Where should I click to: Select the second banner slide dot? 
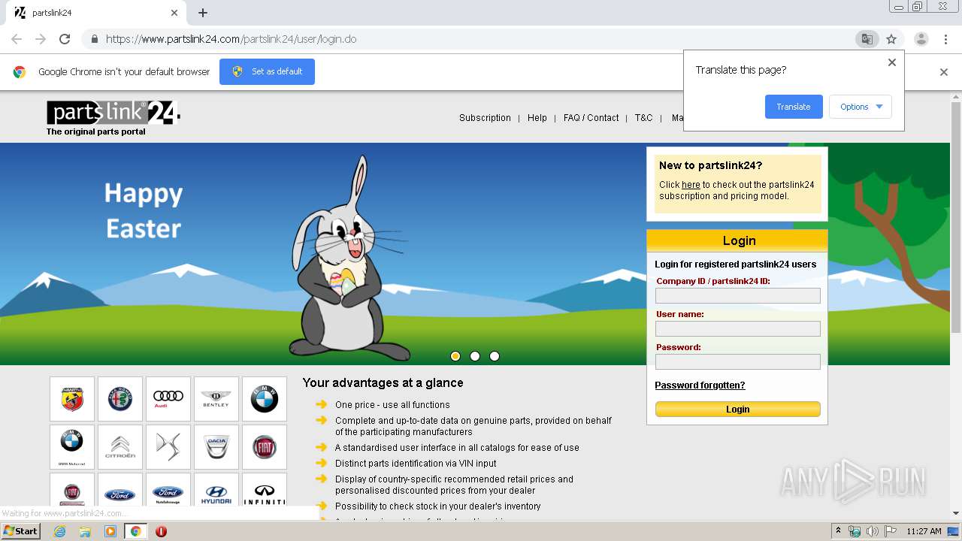coord(475,356)
